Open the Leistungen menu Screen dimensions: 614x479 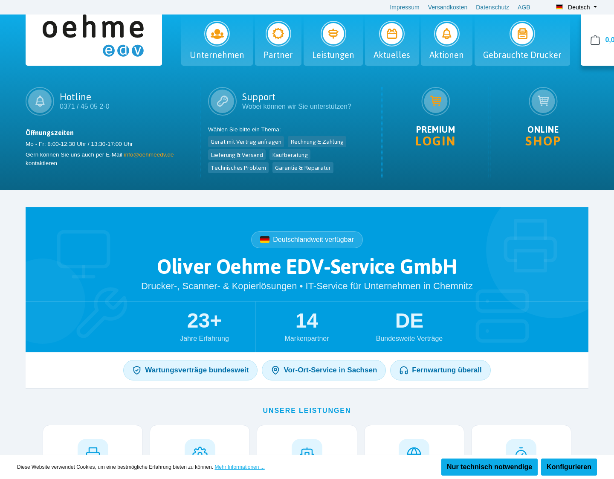click(333, 41)
